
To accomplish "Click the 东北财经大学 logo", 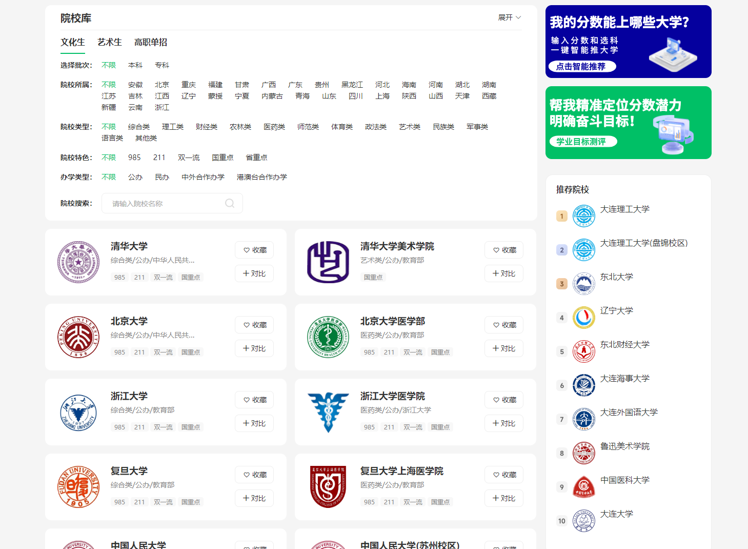I will pos(584,351).
